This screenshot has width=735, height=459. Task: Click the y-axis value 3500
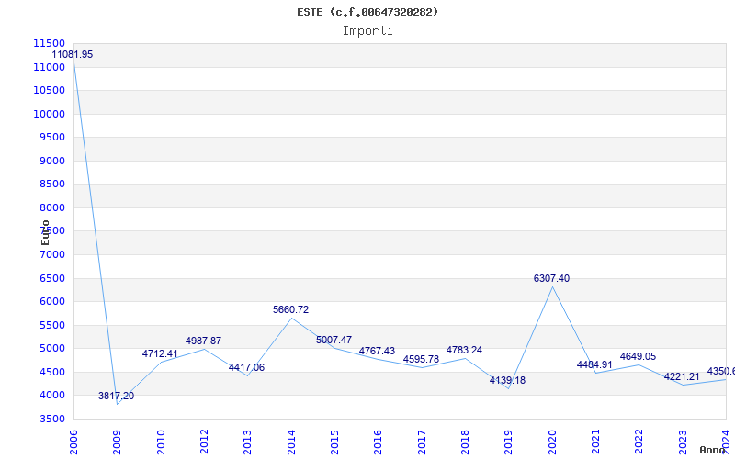click(52, 419)
